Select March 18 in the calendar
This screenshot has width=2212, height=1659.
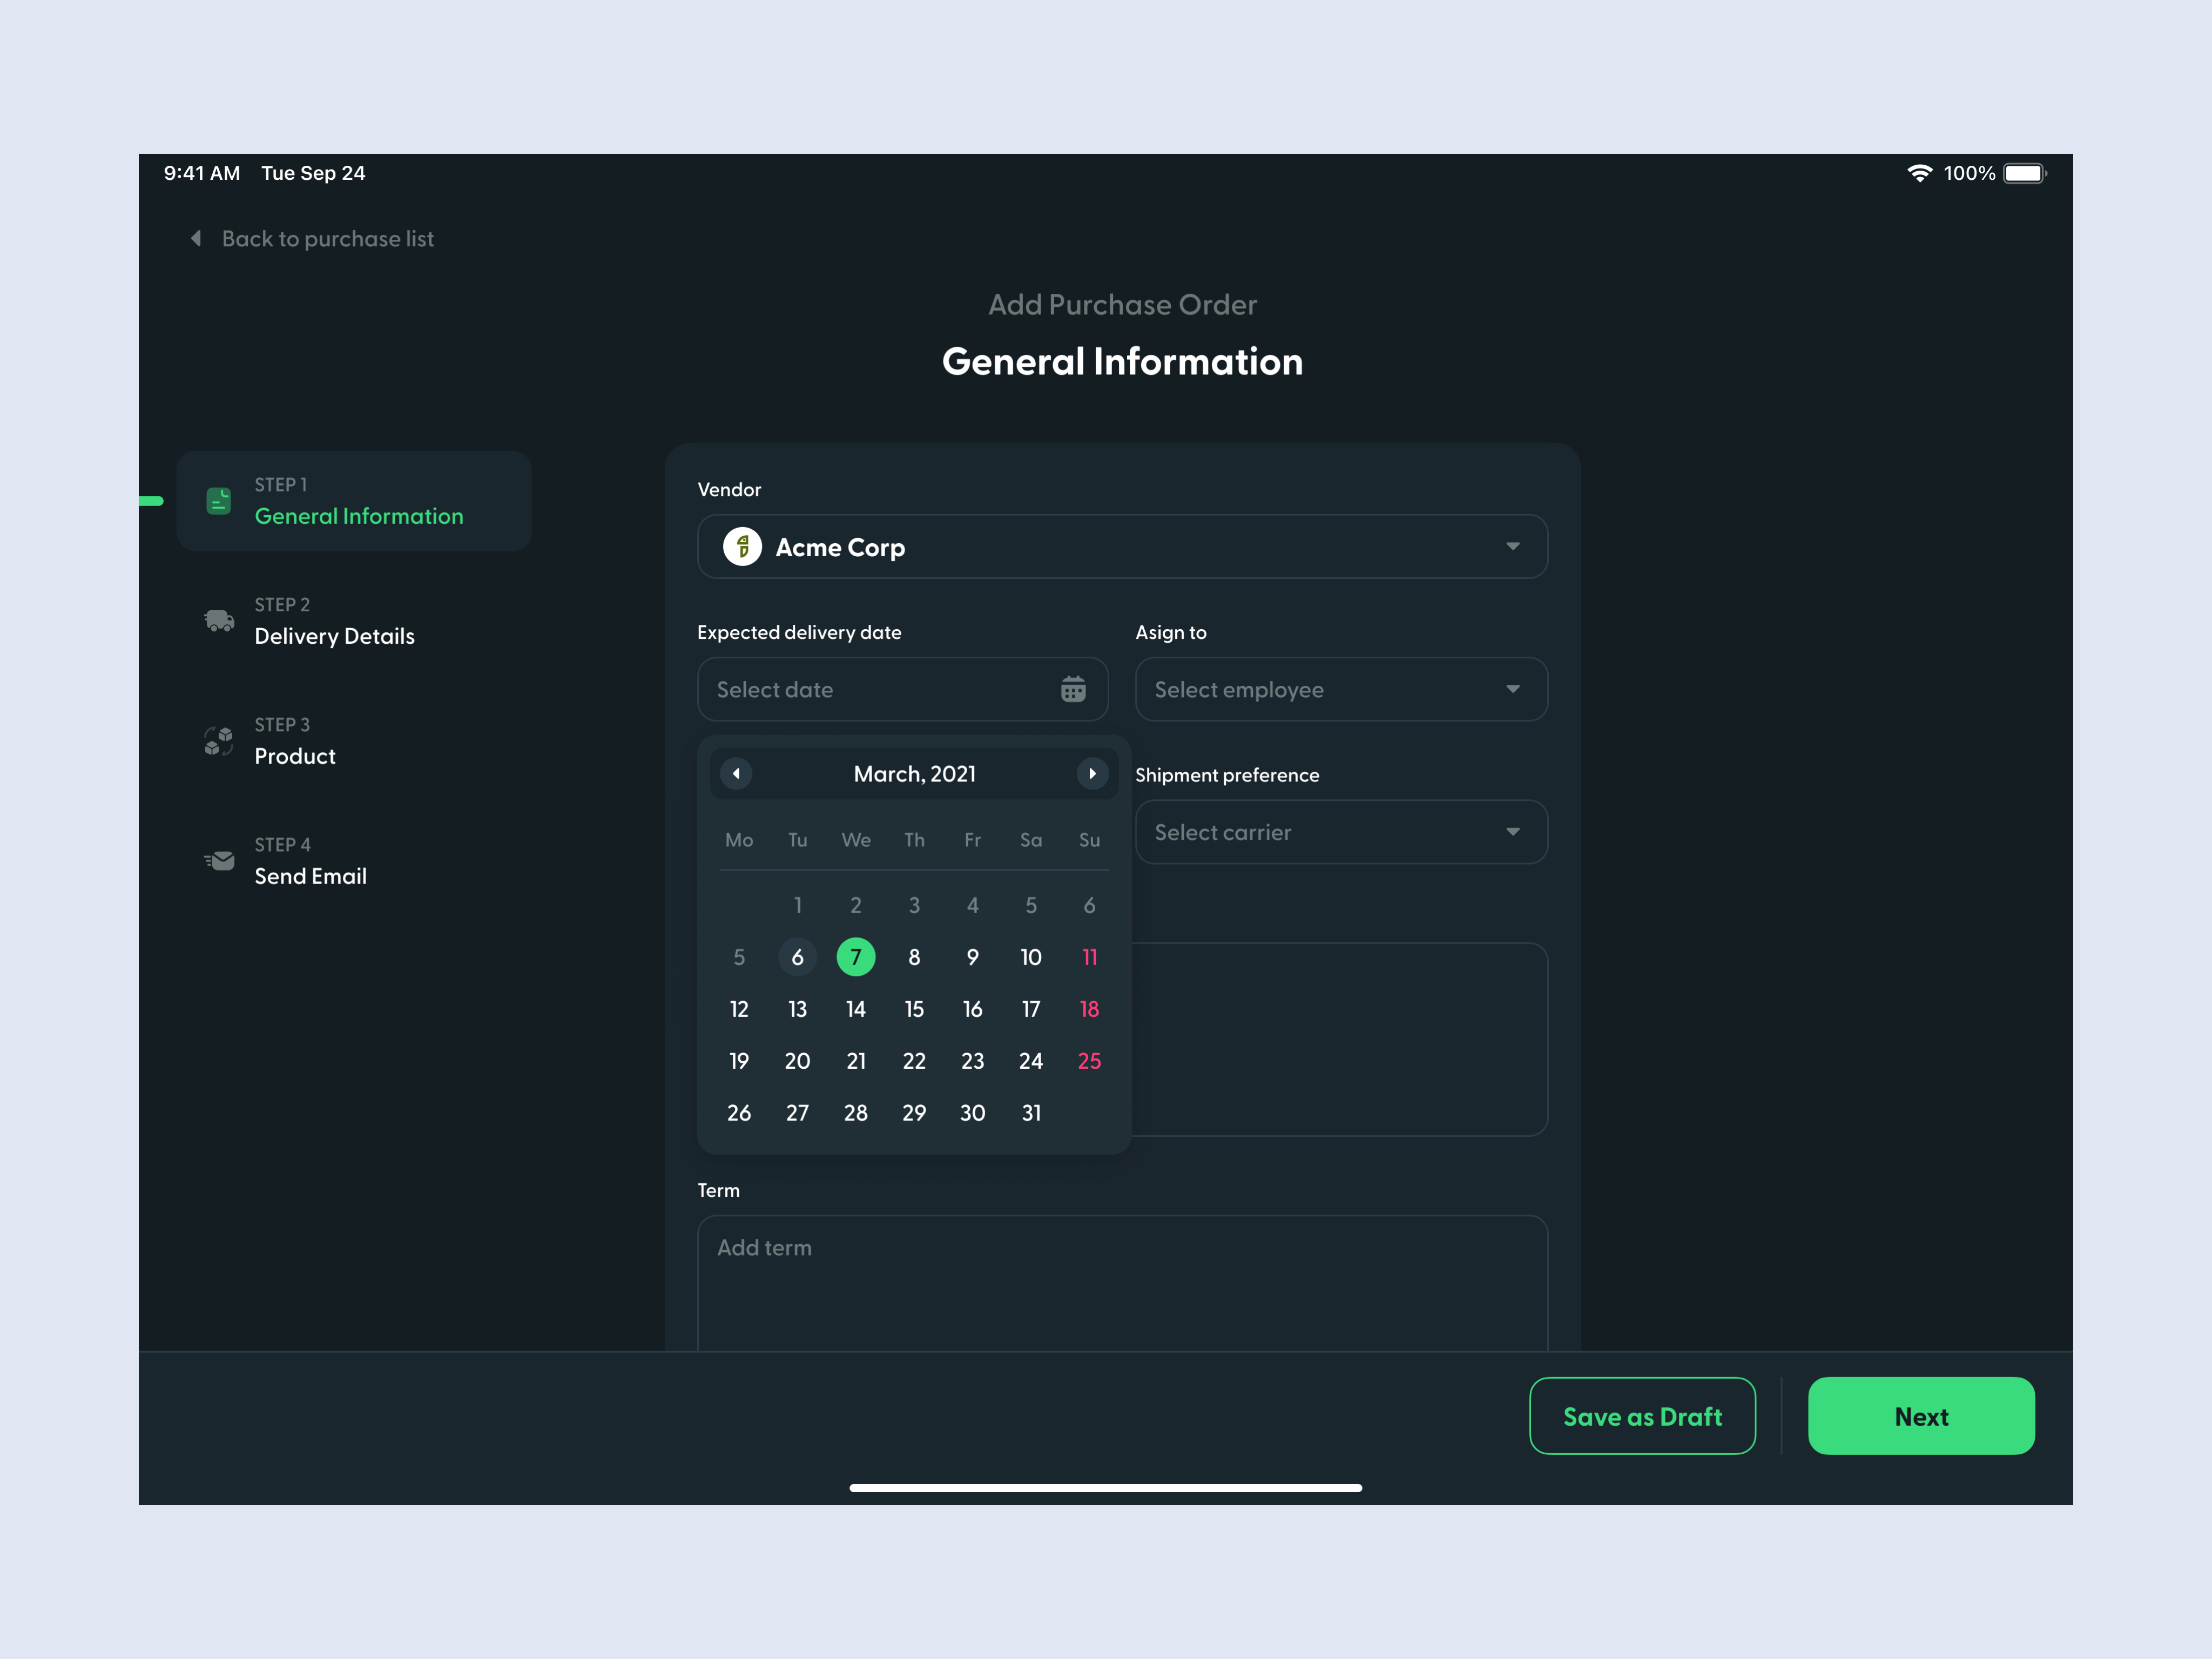pos(1089,1009)
